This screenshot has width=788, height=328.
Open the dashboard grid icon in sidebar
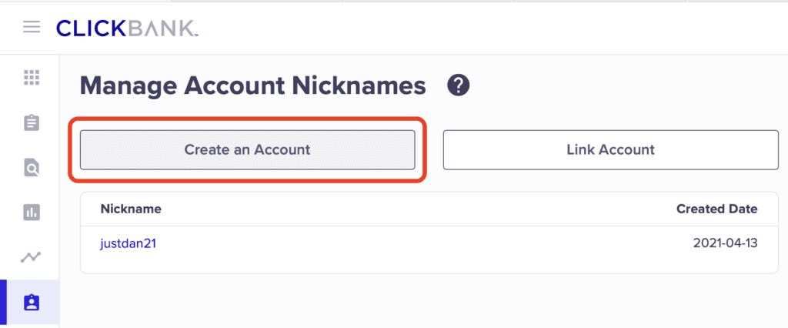[32, 77]
